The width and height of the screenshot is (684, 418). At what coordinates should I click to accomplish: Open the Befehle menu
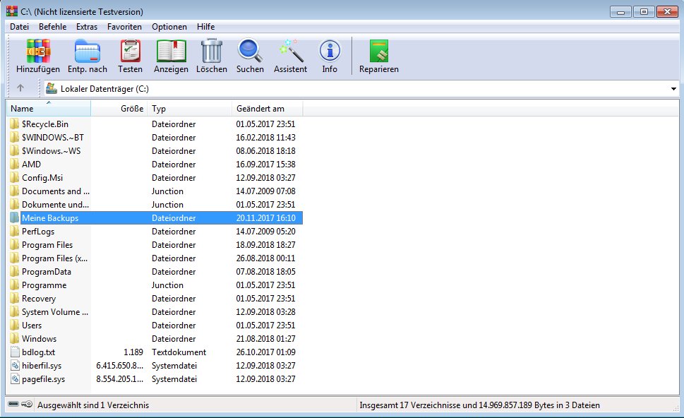tap(52, 27)
